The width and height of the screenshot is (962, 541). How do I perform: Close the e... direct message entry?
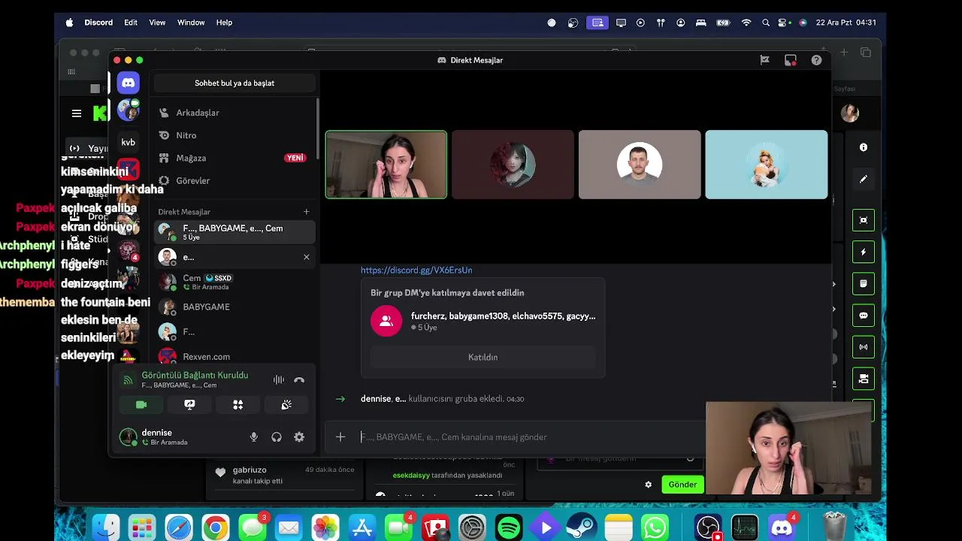(306, 257)
